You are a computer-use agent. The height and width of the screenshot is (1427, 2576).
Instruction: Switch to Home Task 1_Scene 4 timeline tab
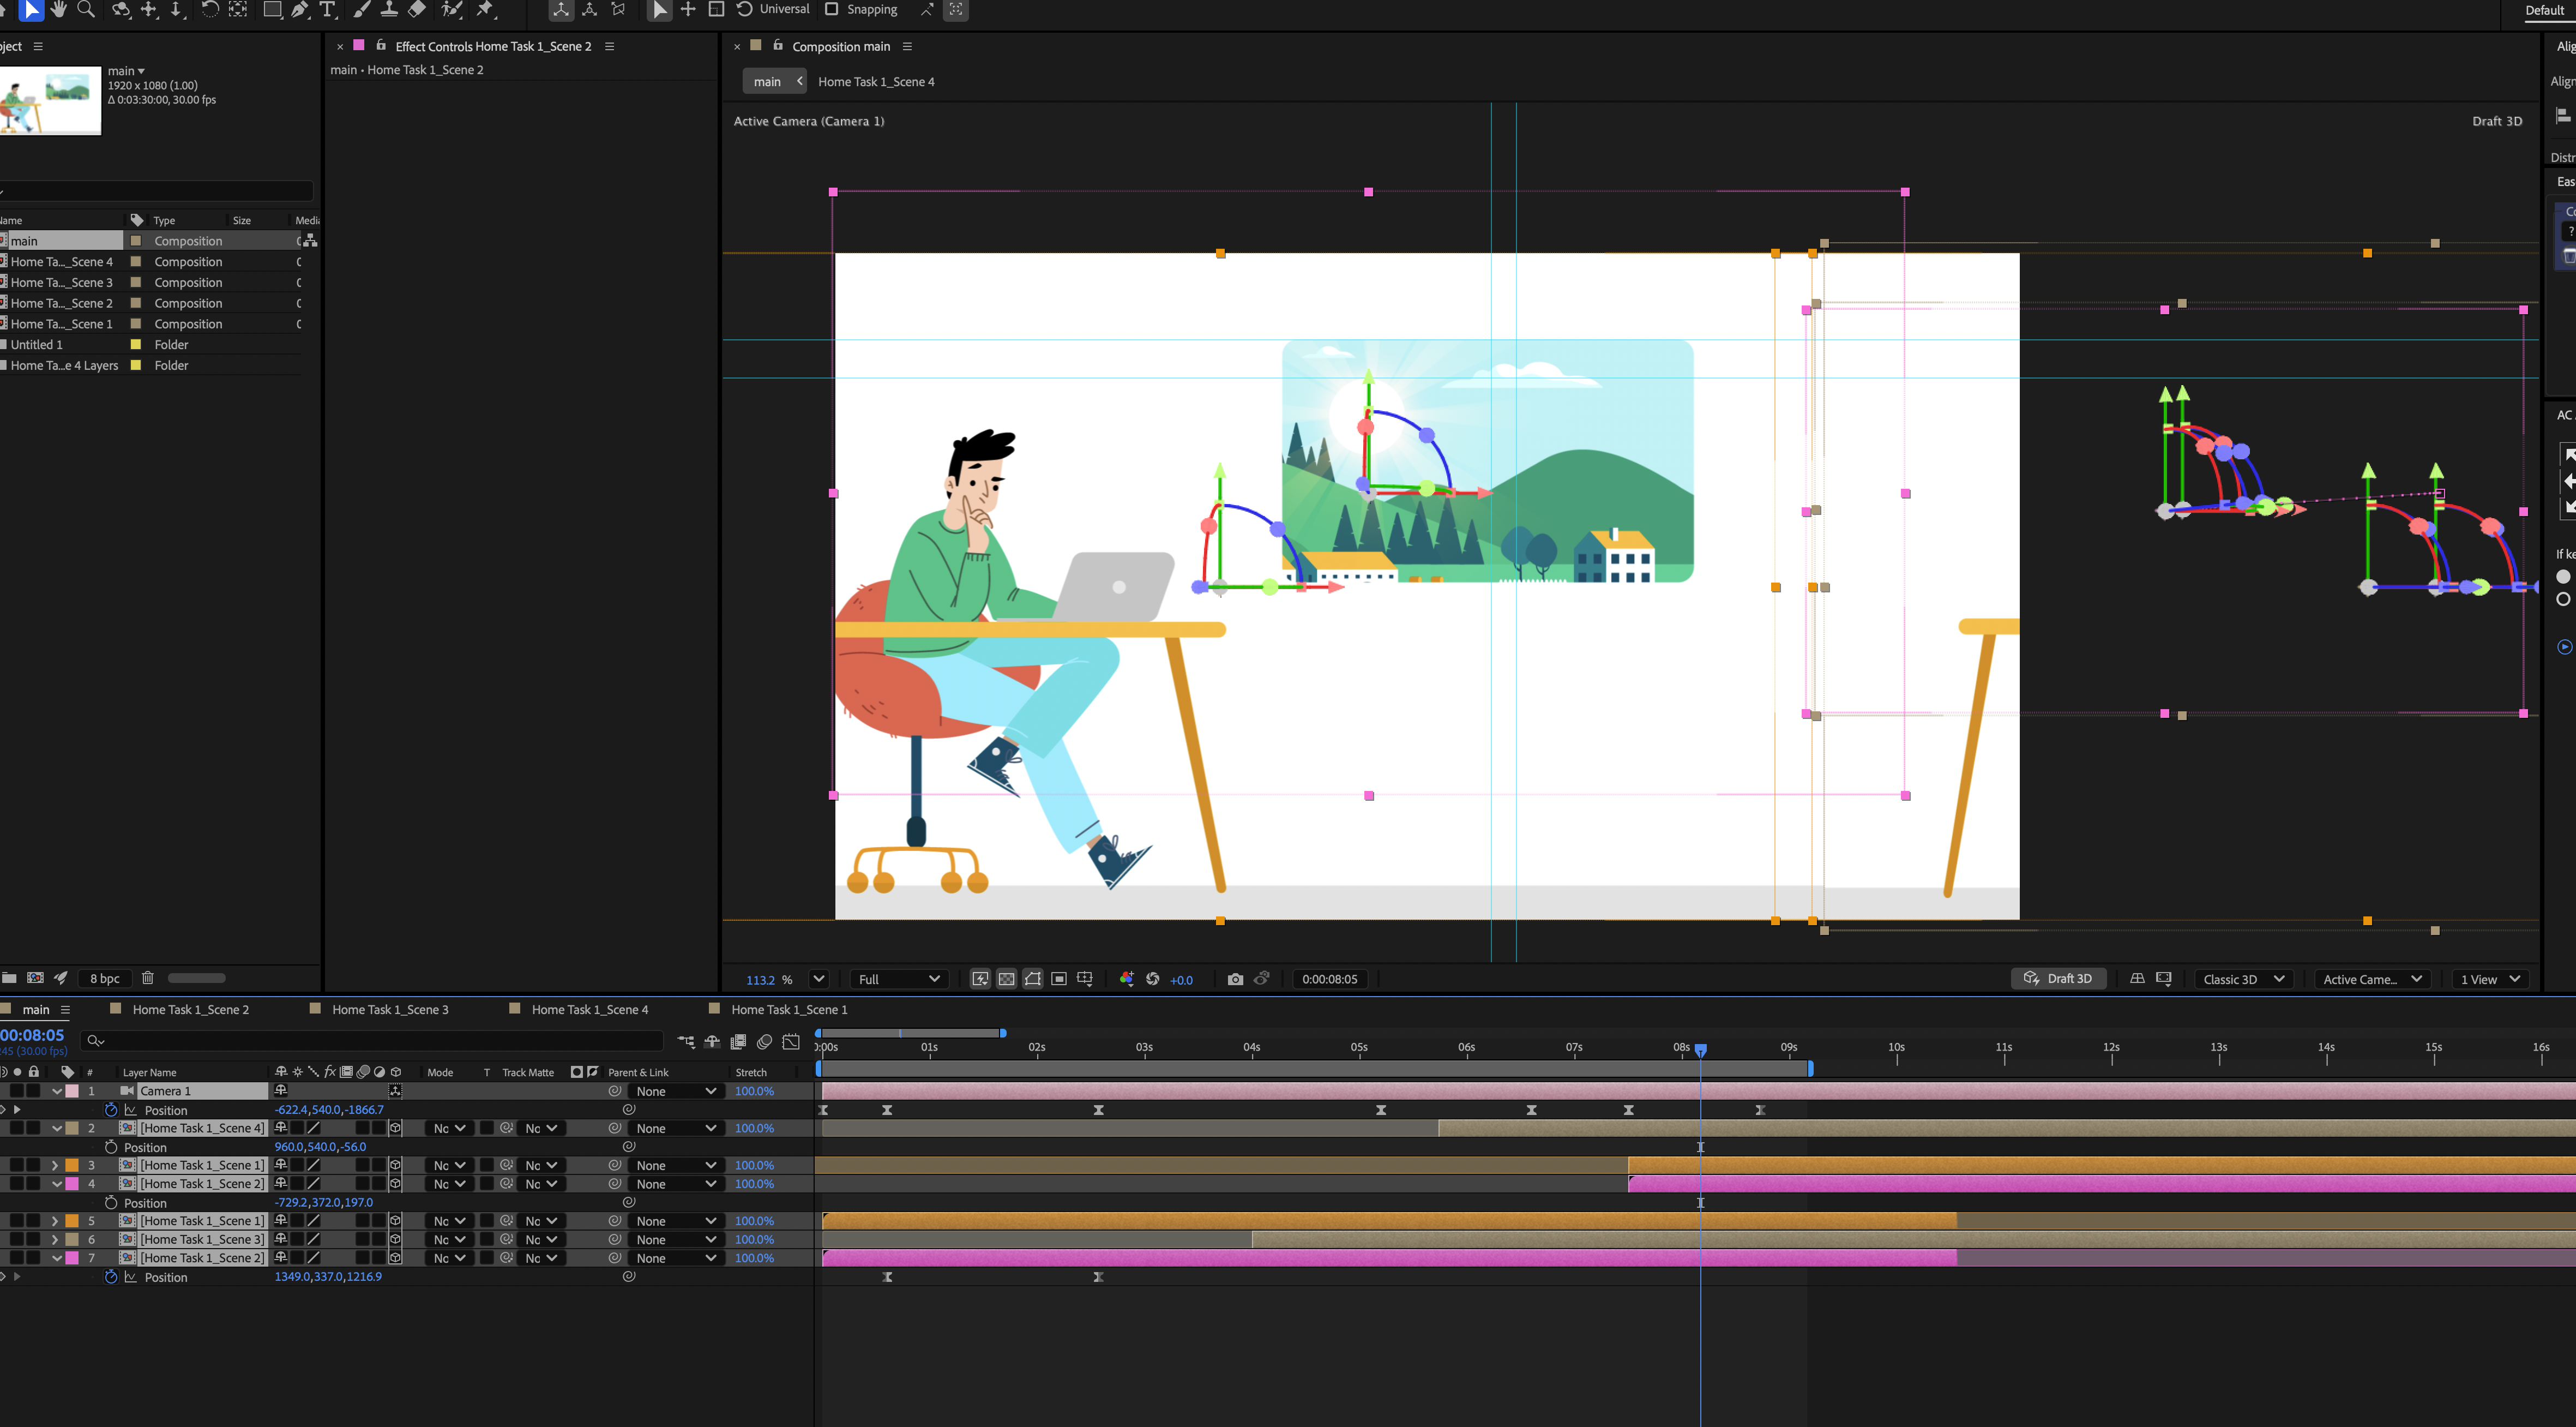[590, 1010]
